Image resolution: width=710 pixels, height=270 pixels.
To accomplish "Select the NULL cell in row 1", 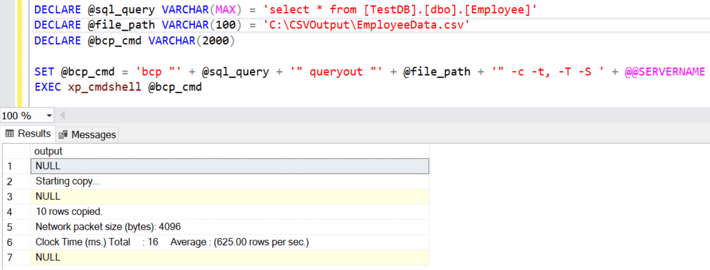I will pyautogui.click(x=230, y=166).
